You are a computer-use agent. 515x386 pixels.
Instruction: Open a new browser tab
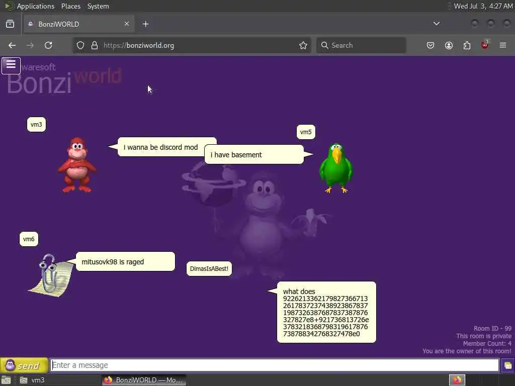[145, 24]
